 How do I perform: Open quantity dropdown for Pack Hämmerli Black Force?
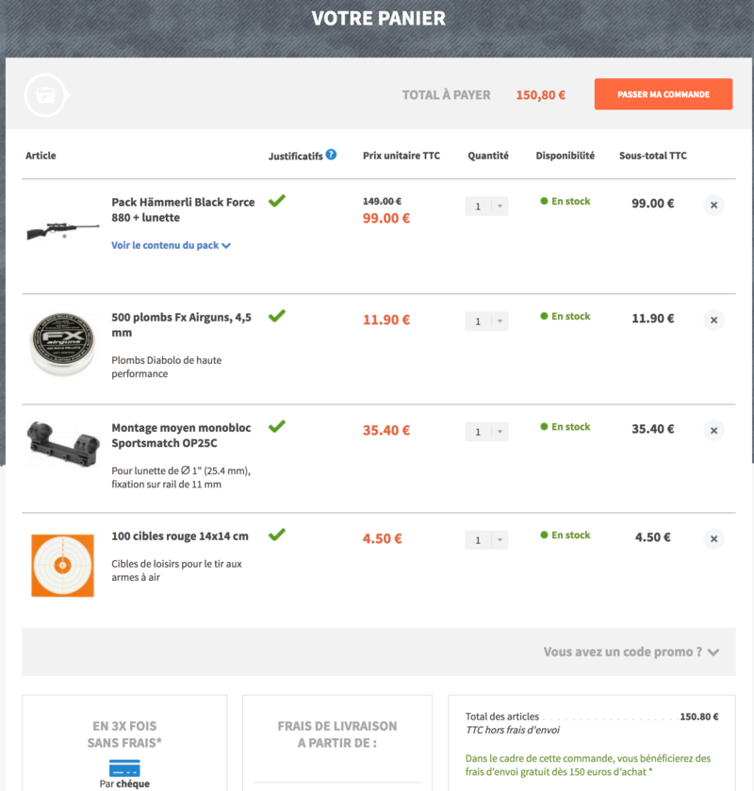pyautogui.click(x=486, y=206)
